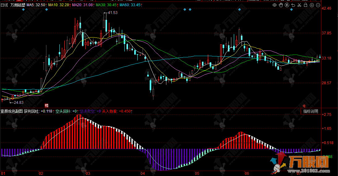Click the 37.85 price axis label
Screen dimensions: 338x176
(326, 33)
